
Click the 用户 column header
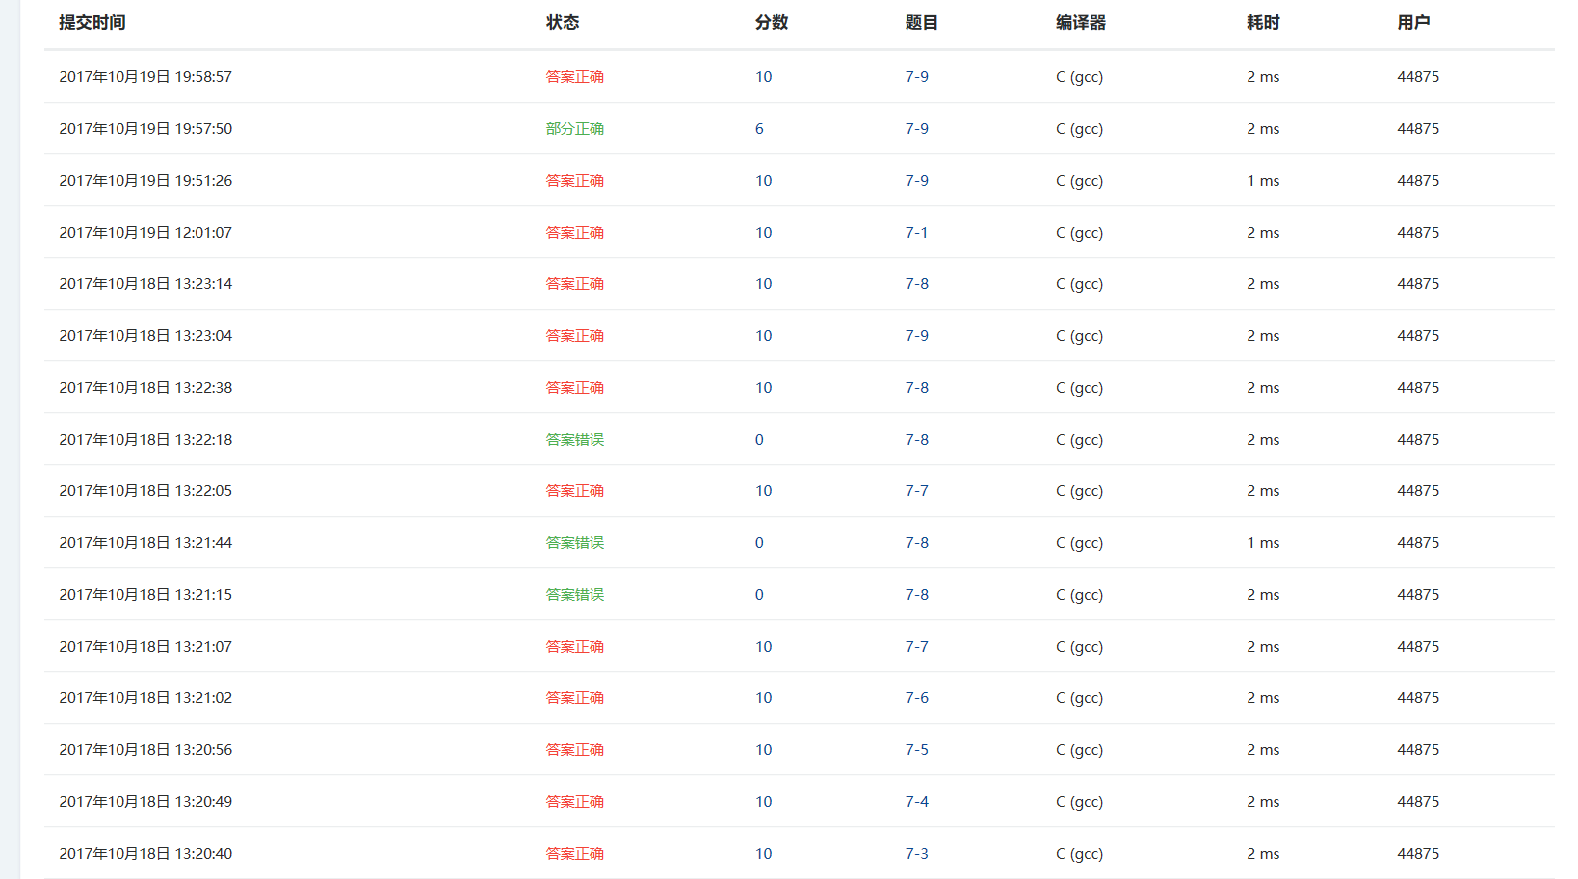(x=1413, y=23)
